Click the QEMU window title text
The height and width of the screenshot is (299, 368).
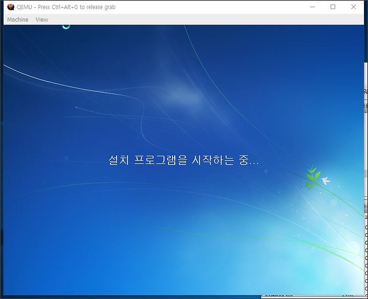click(x=66, y=7)
